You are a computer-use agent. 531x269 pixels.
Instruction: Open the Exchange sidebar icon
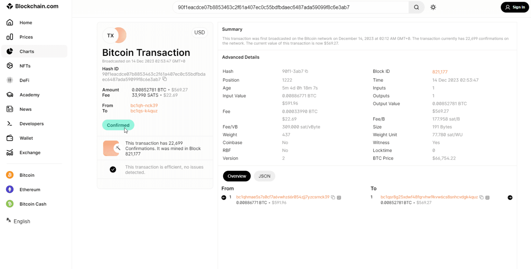pos(10,152)
